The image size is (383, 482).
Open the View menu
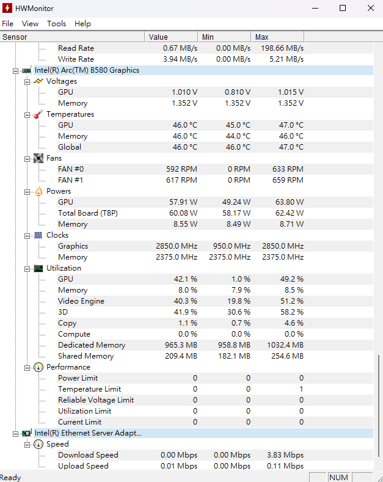(30, 24)
